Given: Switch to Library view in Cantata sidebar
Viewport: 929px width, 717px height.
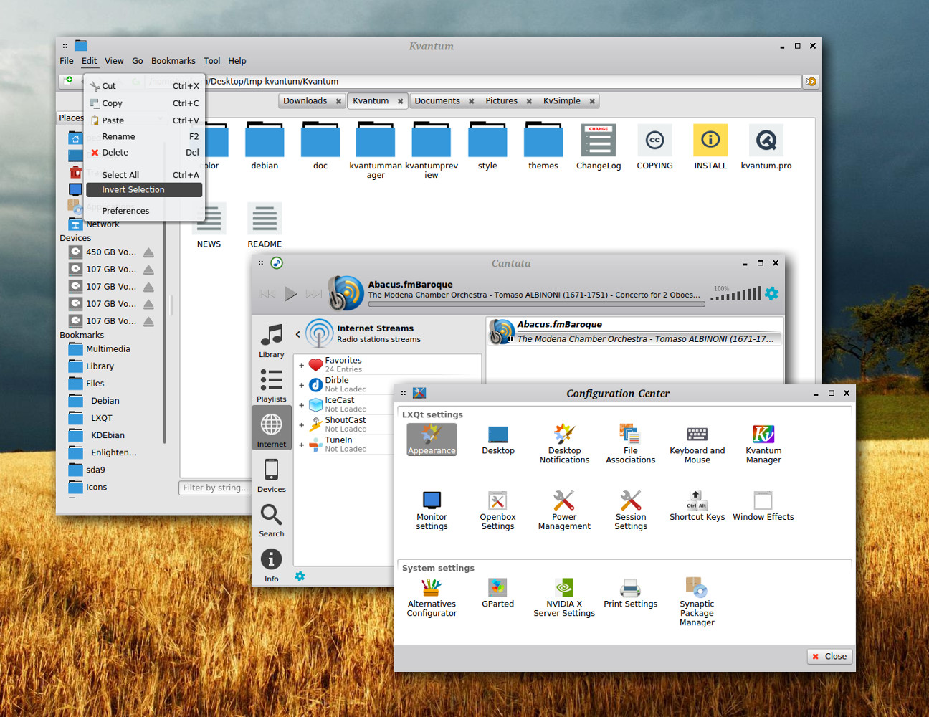Looking at the screenshot, I should click(x=271, y=340).
